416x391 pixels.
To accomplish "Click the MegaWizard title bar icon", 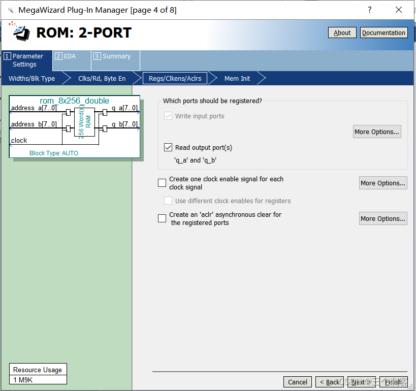I will pyautogui.click(x=11, y=10).
